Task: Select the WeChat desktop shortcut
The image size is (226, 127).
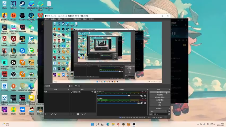Action: click(x=31, y=29)
